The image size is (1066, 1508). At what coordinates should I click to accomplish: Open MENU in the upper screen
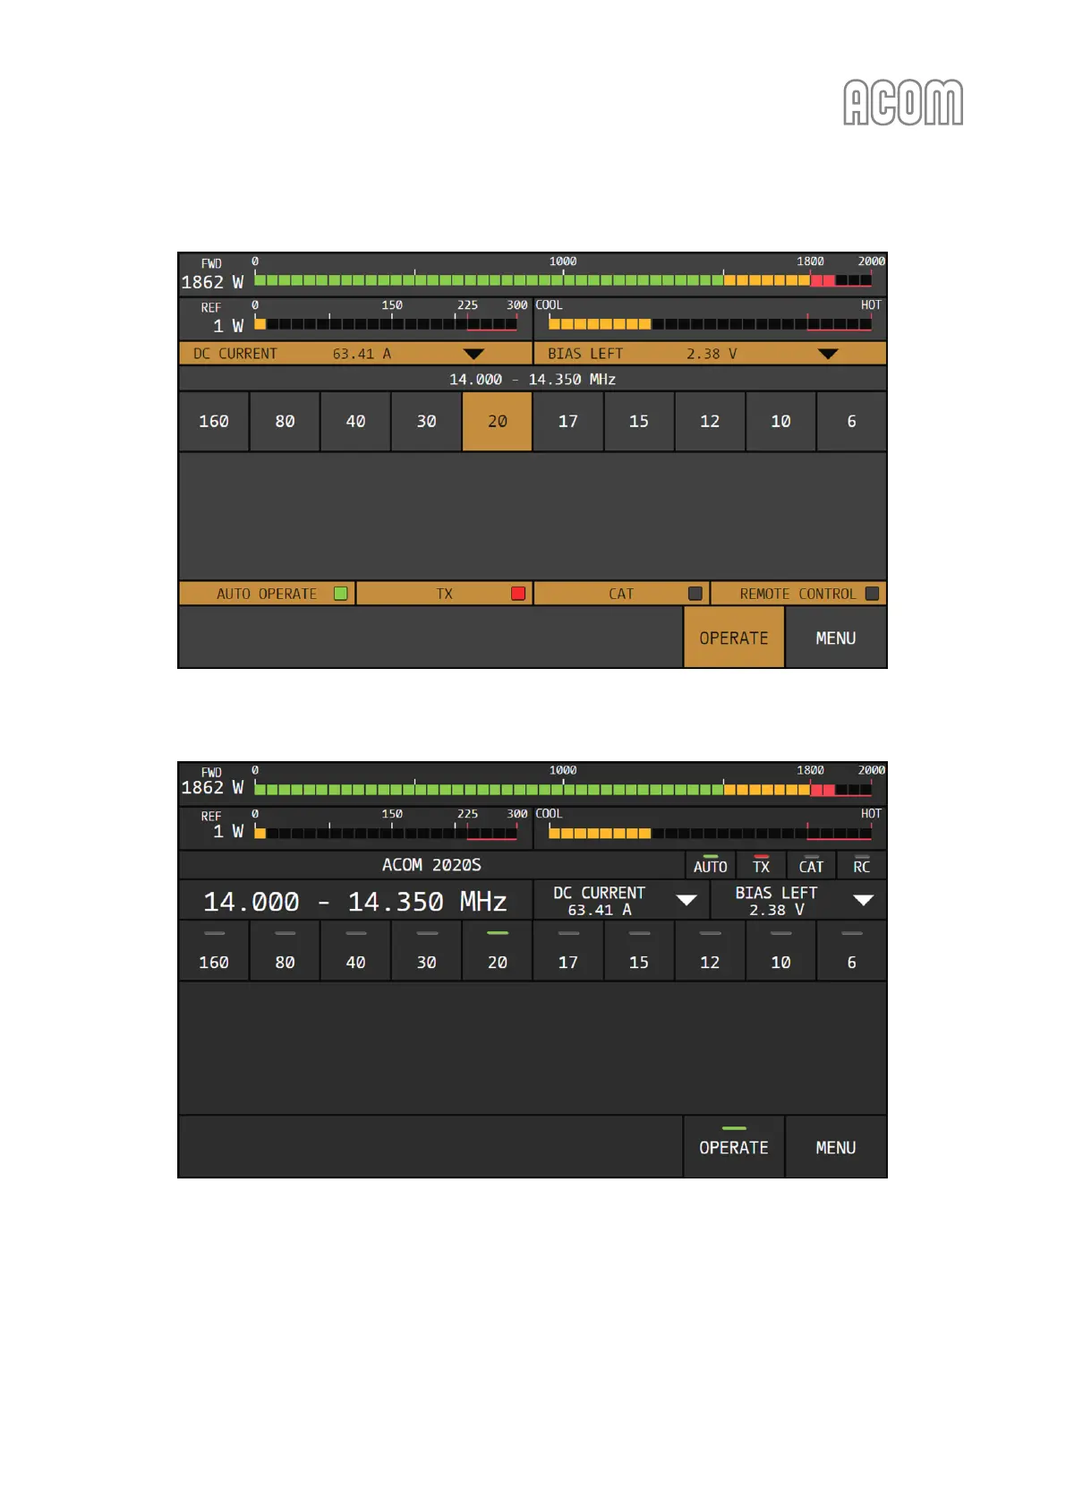point(836,638)
